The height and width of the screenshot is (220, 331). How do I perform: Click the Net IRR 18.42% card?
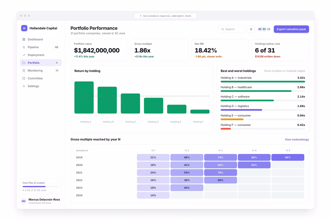[220, 50]
